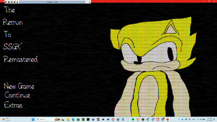This screenshot has height=122, width=217.
Task: Open the Windows Start menu
Action: click(x=33, y=119)
